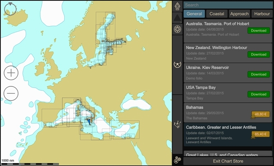This screenshot has height=166, width=274.
Task: Click 'Update date: 14/03/2015' text
Action: coord(205,73)
